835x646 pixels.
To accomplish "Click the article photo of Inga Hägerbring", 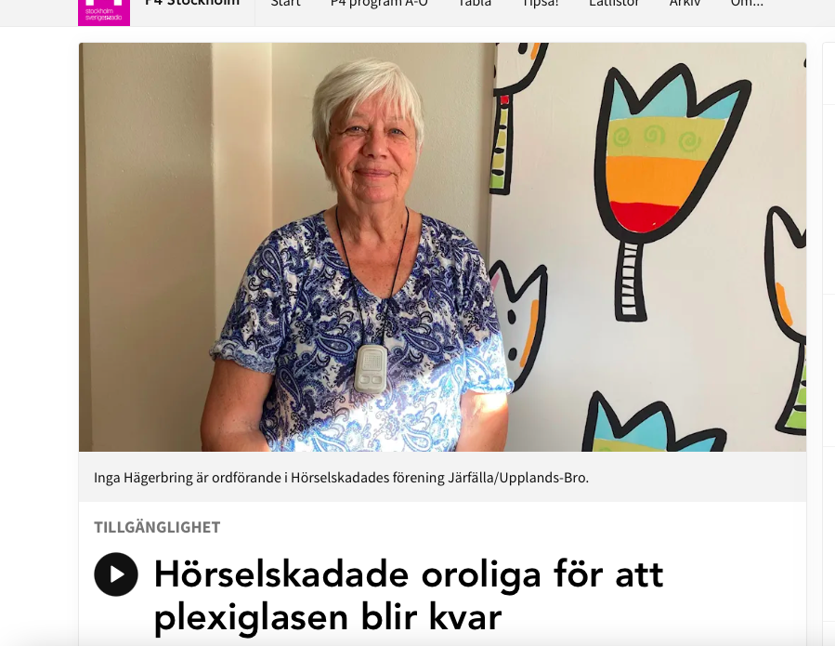I will (x=442, y=246).
